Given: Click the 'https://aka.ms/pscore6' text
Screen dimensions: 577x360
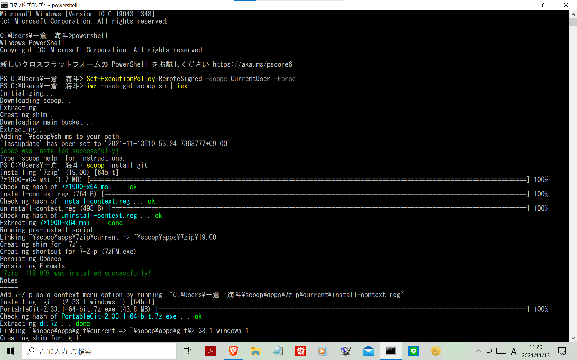Looking at the screenshot, I should [252, 64].
